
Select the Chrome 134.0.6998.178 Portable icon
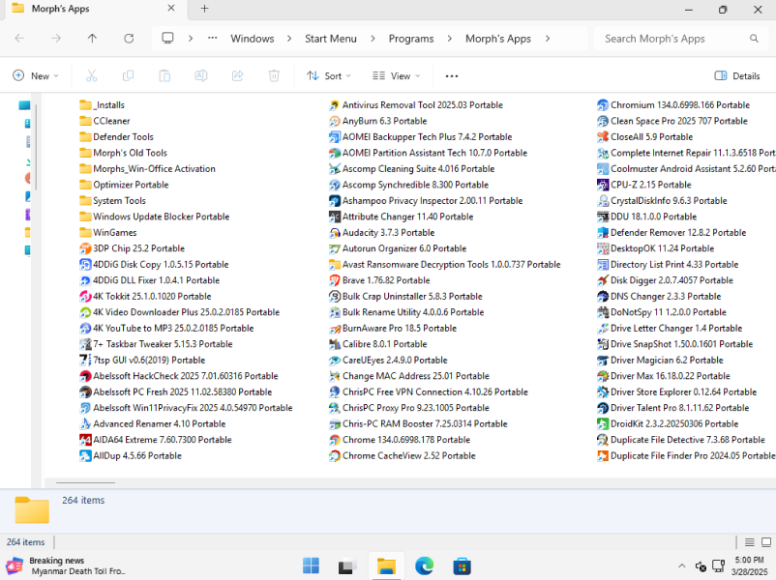coord(335,440)
